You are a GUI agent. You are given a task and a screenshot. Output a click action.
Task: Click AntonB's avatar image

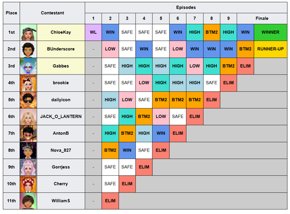coord(28,134)
